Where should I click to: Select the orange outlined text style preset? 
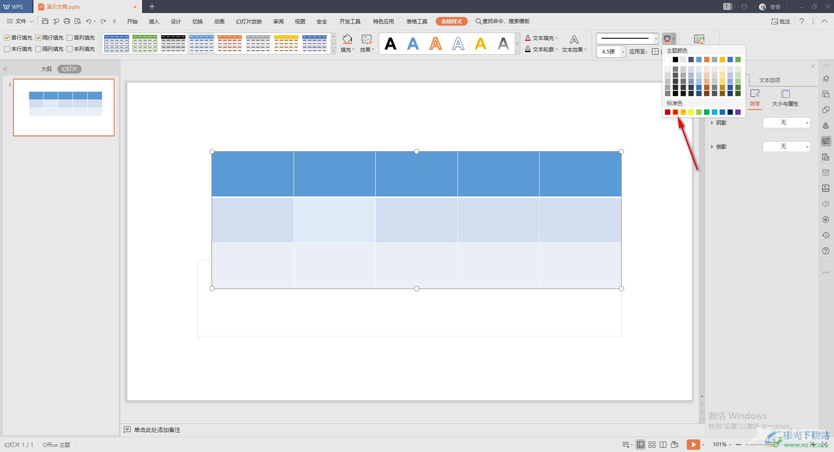pyautogui.click(x=436, y=43)
